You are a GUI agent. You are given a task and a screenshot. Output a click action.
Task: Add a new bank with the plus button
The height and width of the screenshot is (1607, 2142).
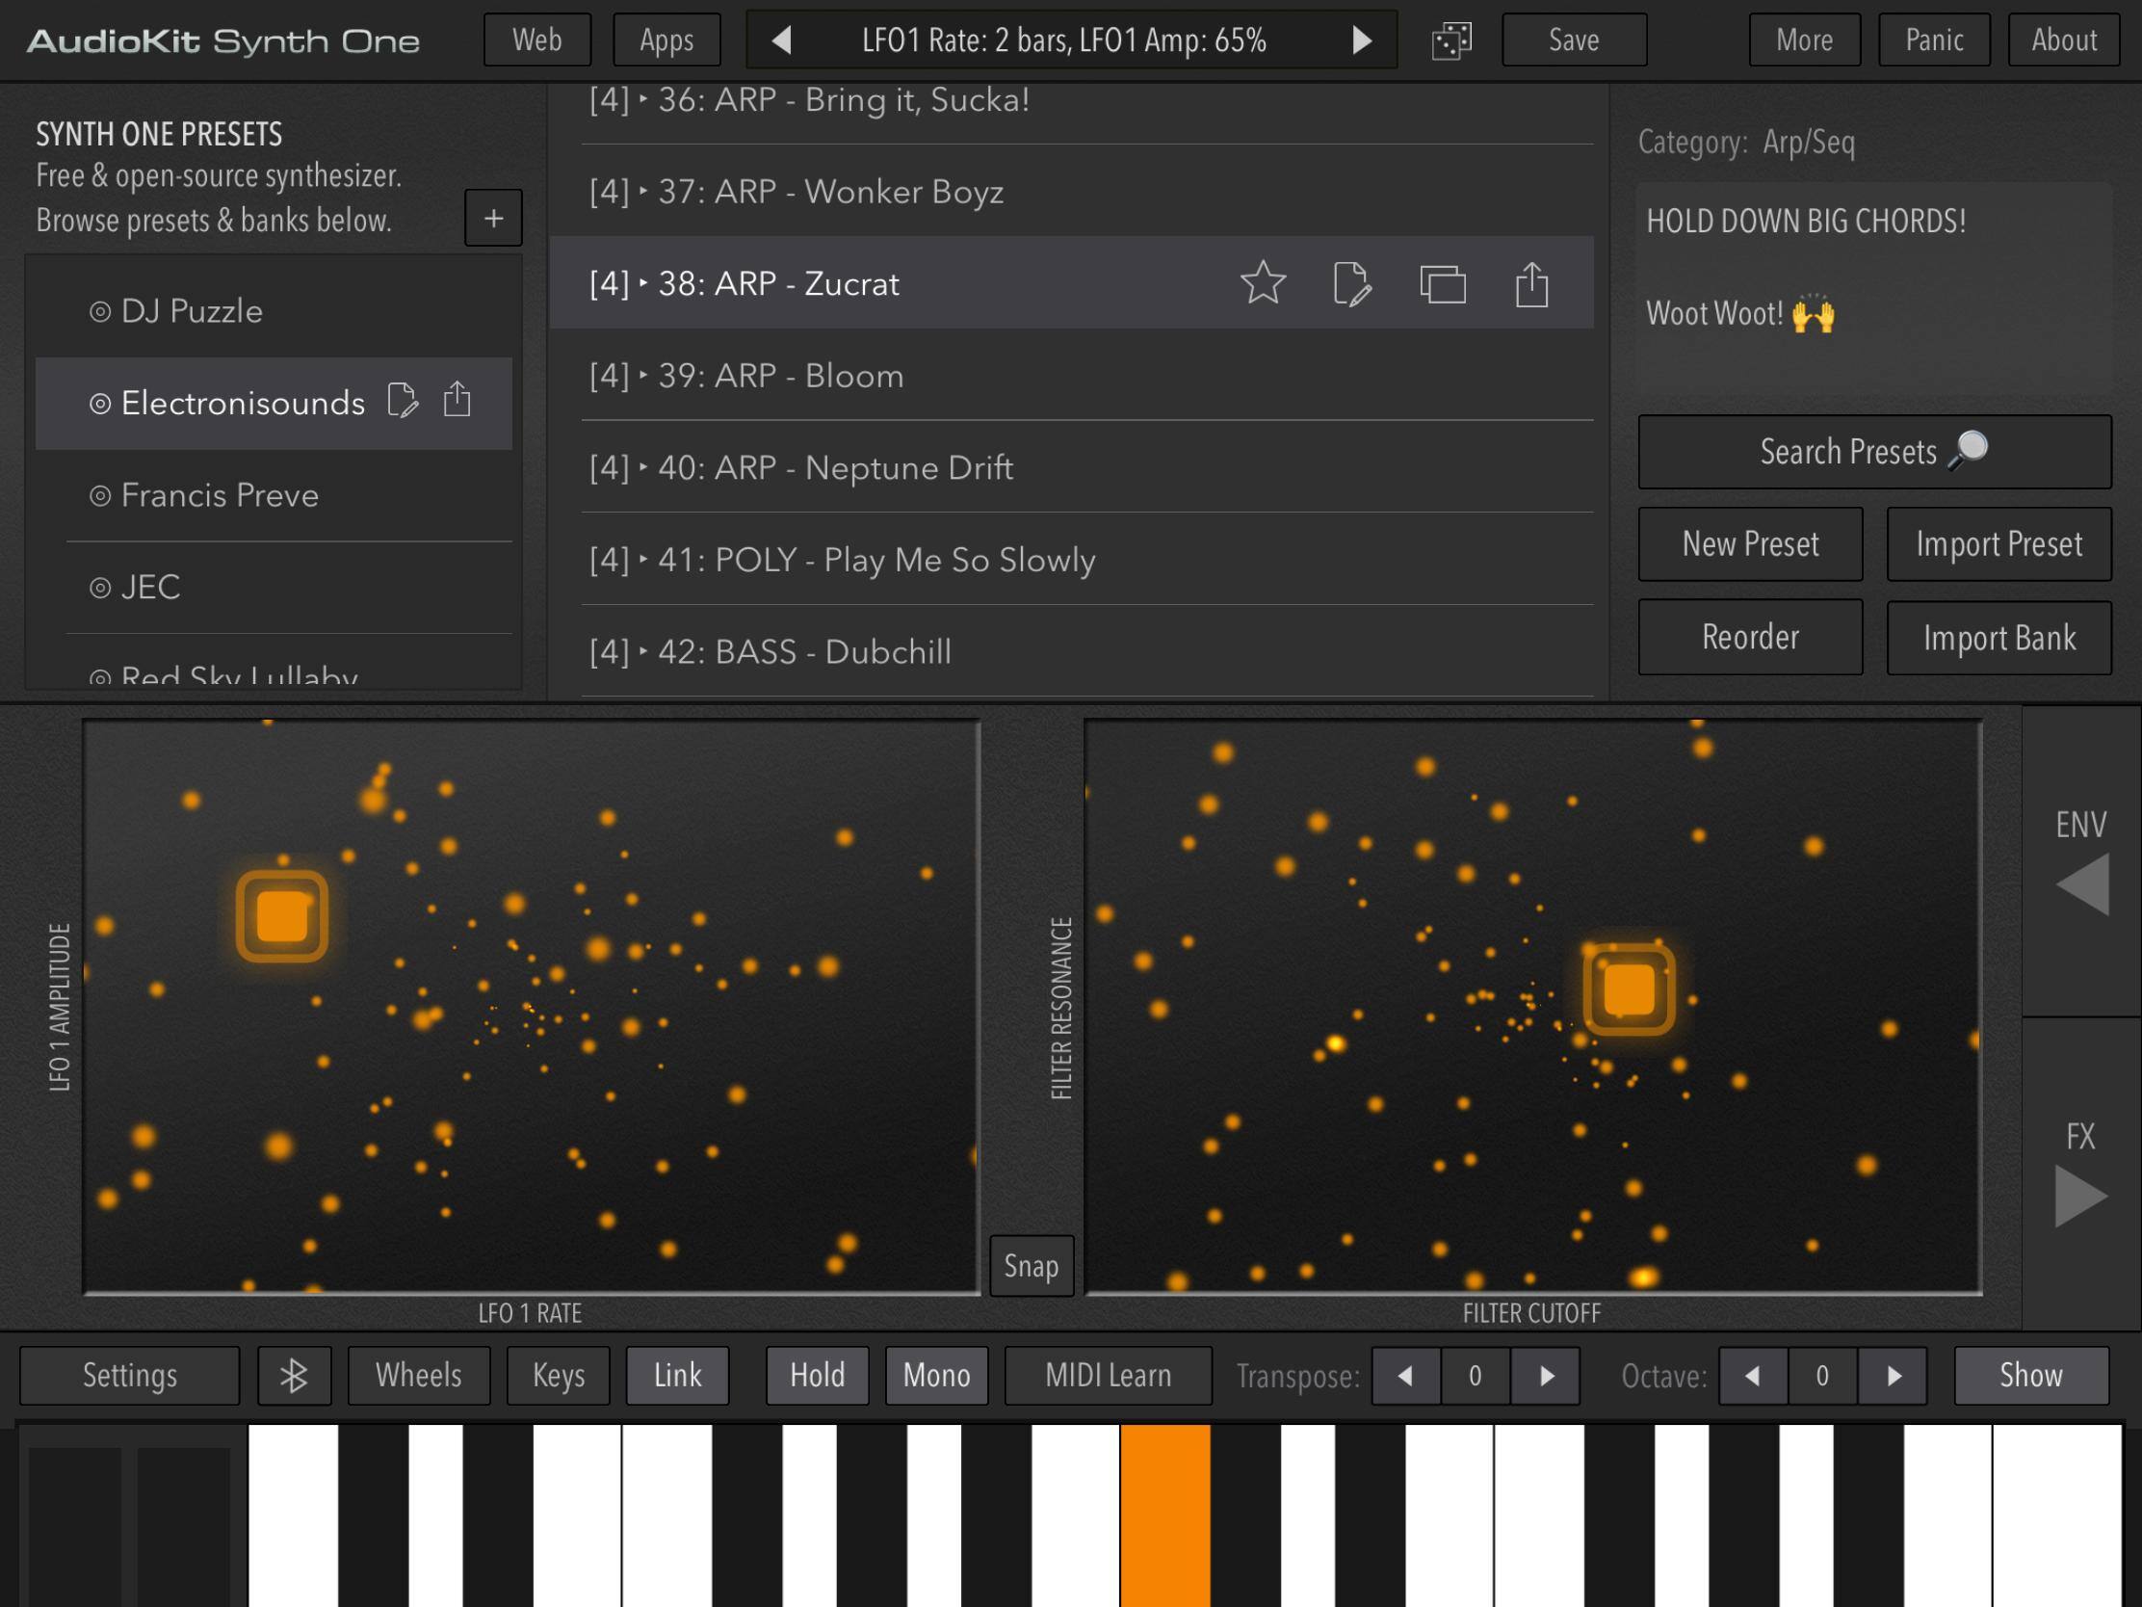pyautogui.click(x=493, y=218)
